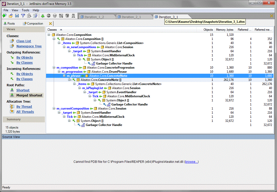Collapse the List<Composition> _items node
This screenshot has width=277, height=192.
59,43
